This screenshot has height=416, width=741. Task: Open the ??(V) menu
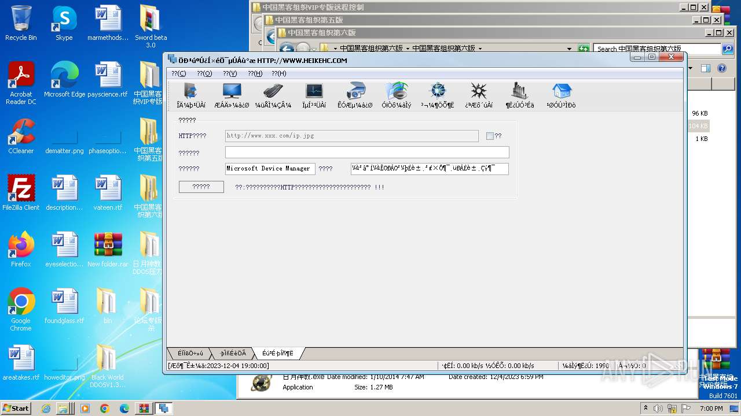click(x=230, y=73)
